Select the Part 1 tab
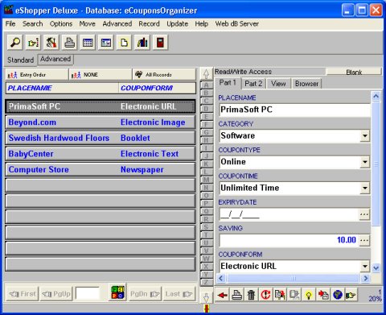The height and width of the screenshot is (315, 386). point(228,83)
